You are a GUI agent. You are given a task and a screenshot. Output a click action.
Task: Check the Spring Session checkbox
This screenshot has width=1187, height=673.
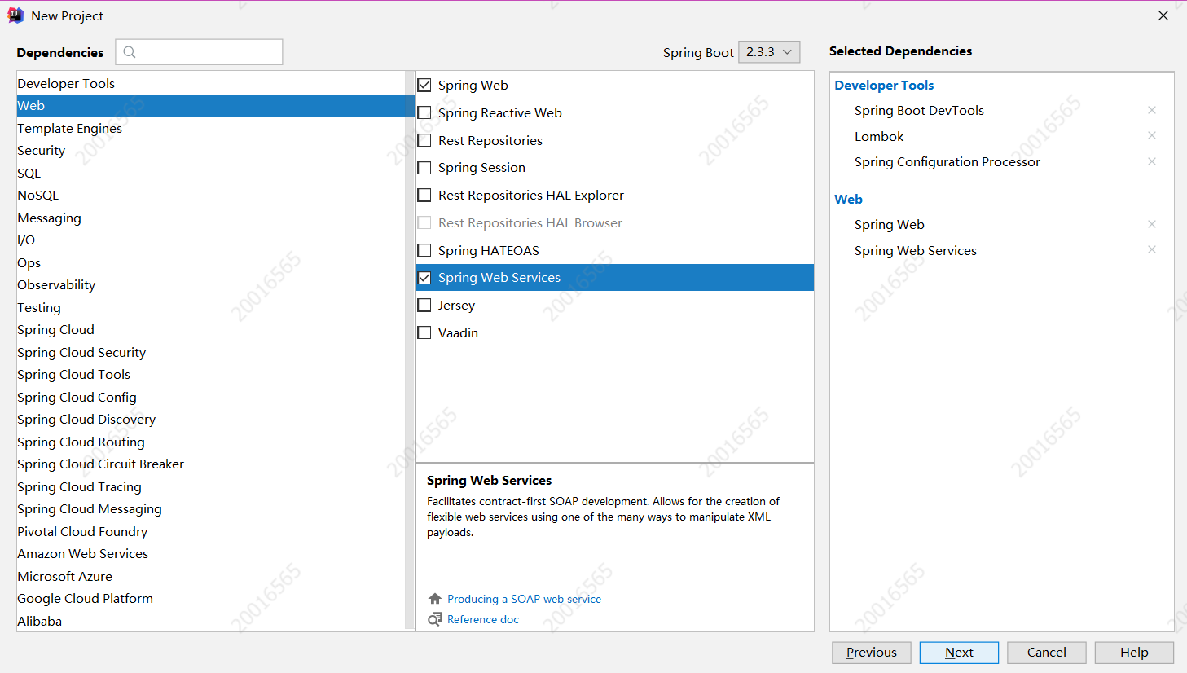pyautogui.click(x=424, y=168)
